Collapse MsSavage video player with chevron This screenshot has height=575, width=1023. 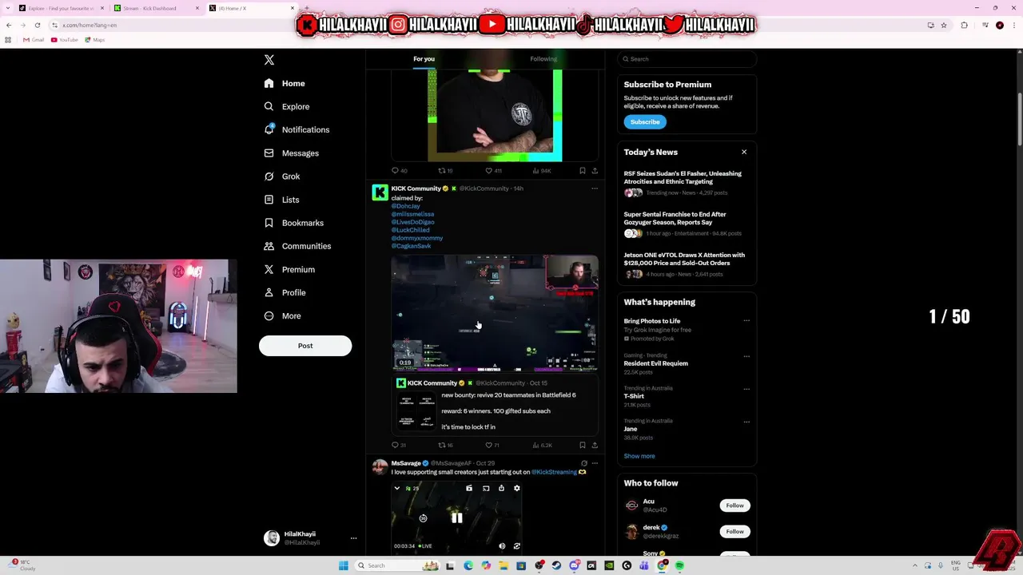point(397,488)
